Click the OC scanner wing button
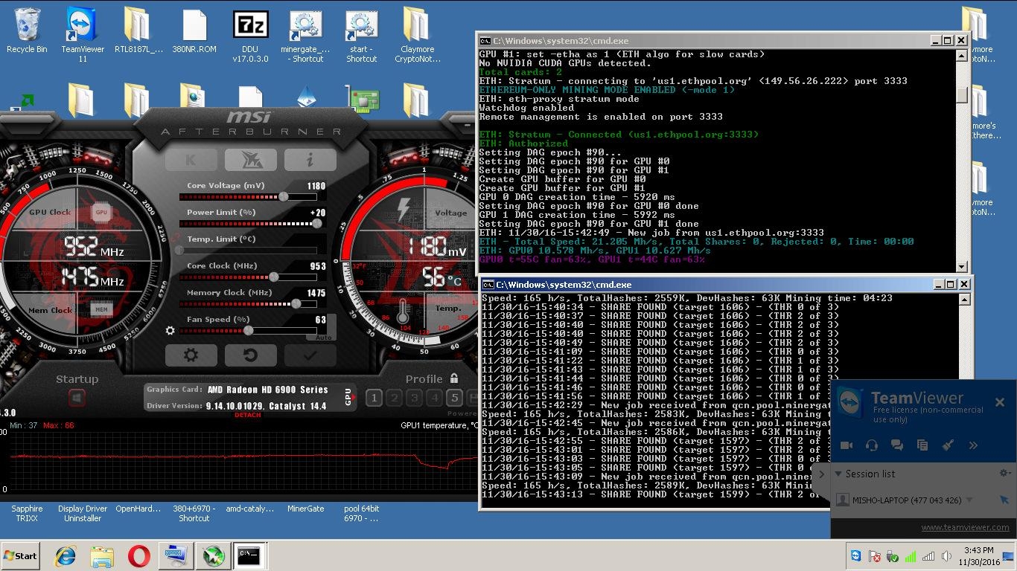1017x571 pixels. click(x=250, y=159)
